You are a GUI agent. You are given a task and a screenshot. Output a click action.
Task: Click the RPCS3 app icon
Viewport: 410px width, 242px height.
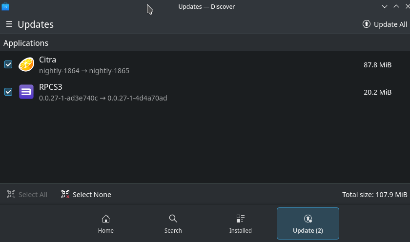[26, 92]
